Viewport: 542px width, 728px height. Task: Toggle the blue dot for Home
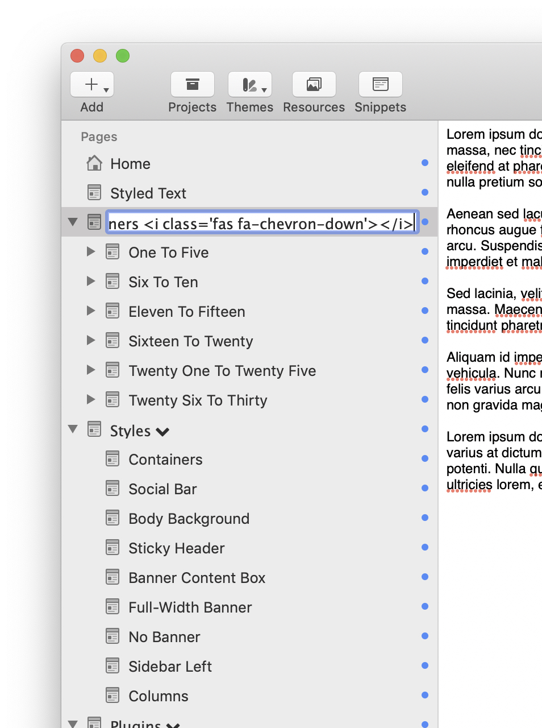[x=425, y=163]
